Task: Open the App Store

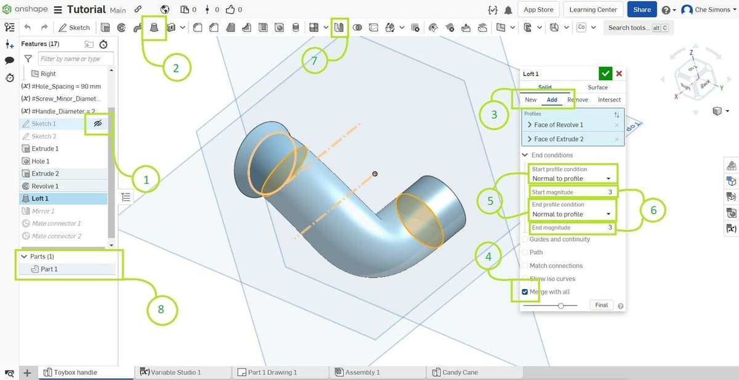Action: (x=538, y=10)
